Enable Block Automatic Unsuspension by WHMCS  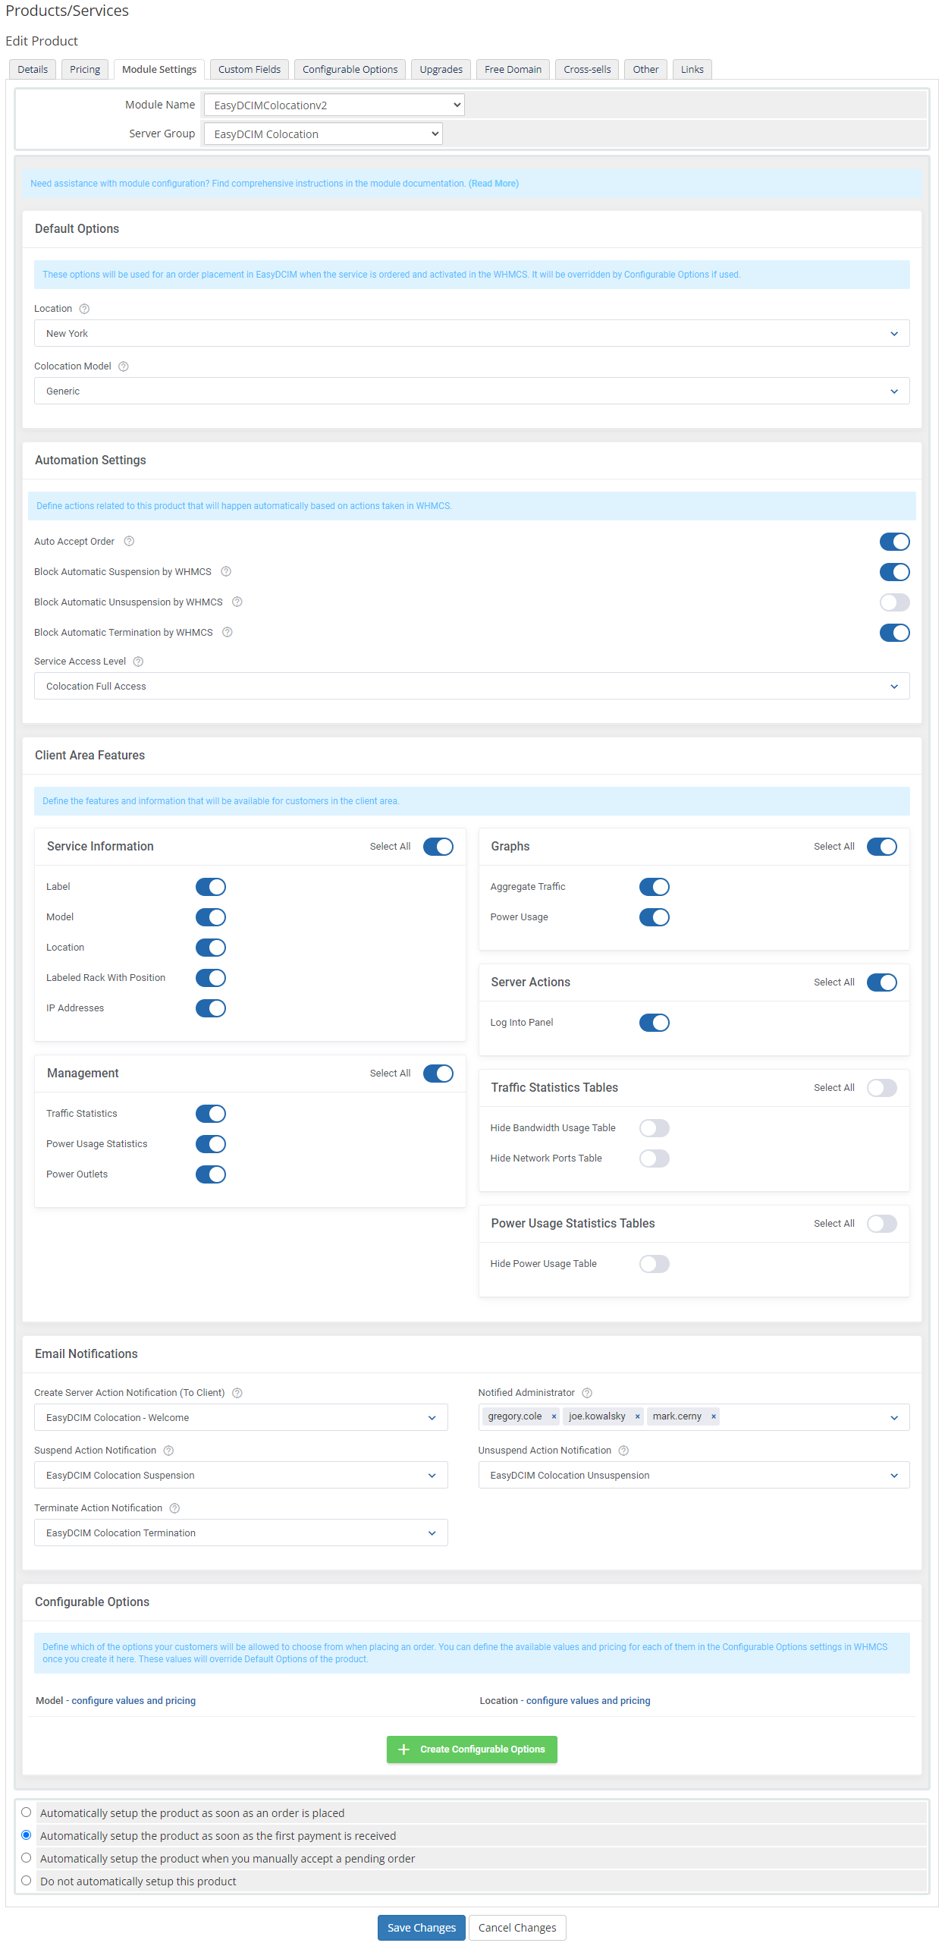pos(894,602)
